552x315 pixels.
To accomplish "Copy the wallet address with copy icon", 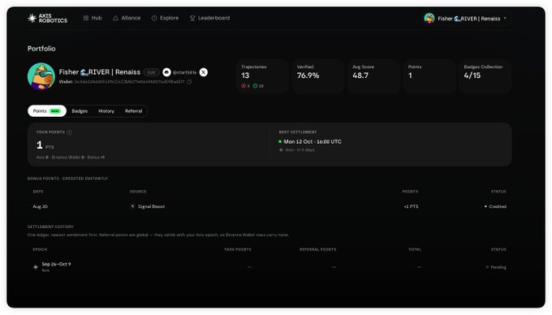I will coord(189,82).
